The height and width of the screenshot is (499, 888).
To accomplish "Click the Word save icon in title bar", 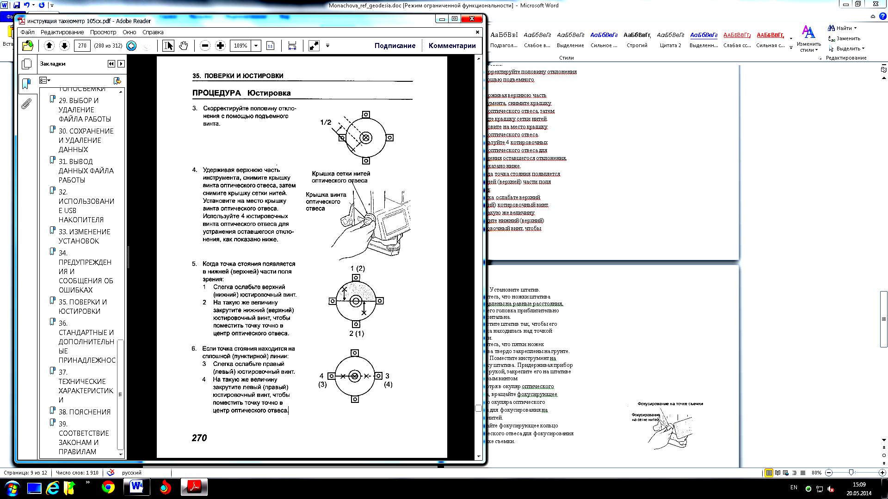I will (17, 5).
